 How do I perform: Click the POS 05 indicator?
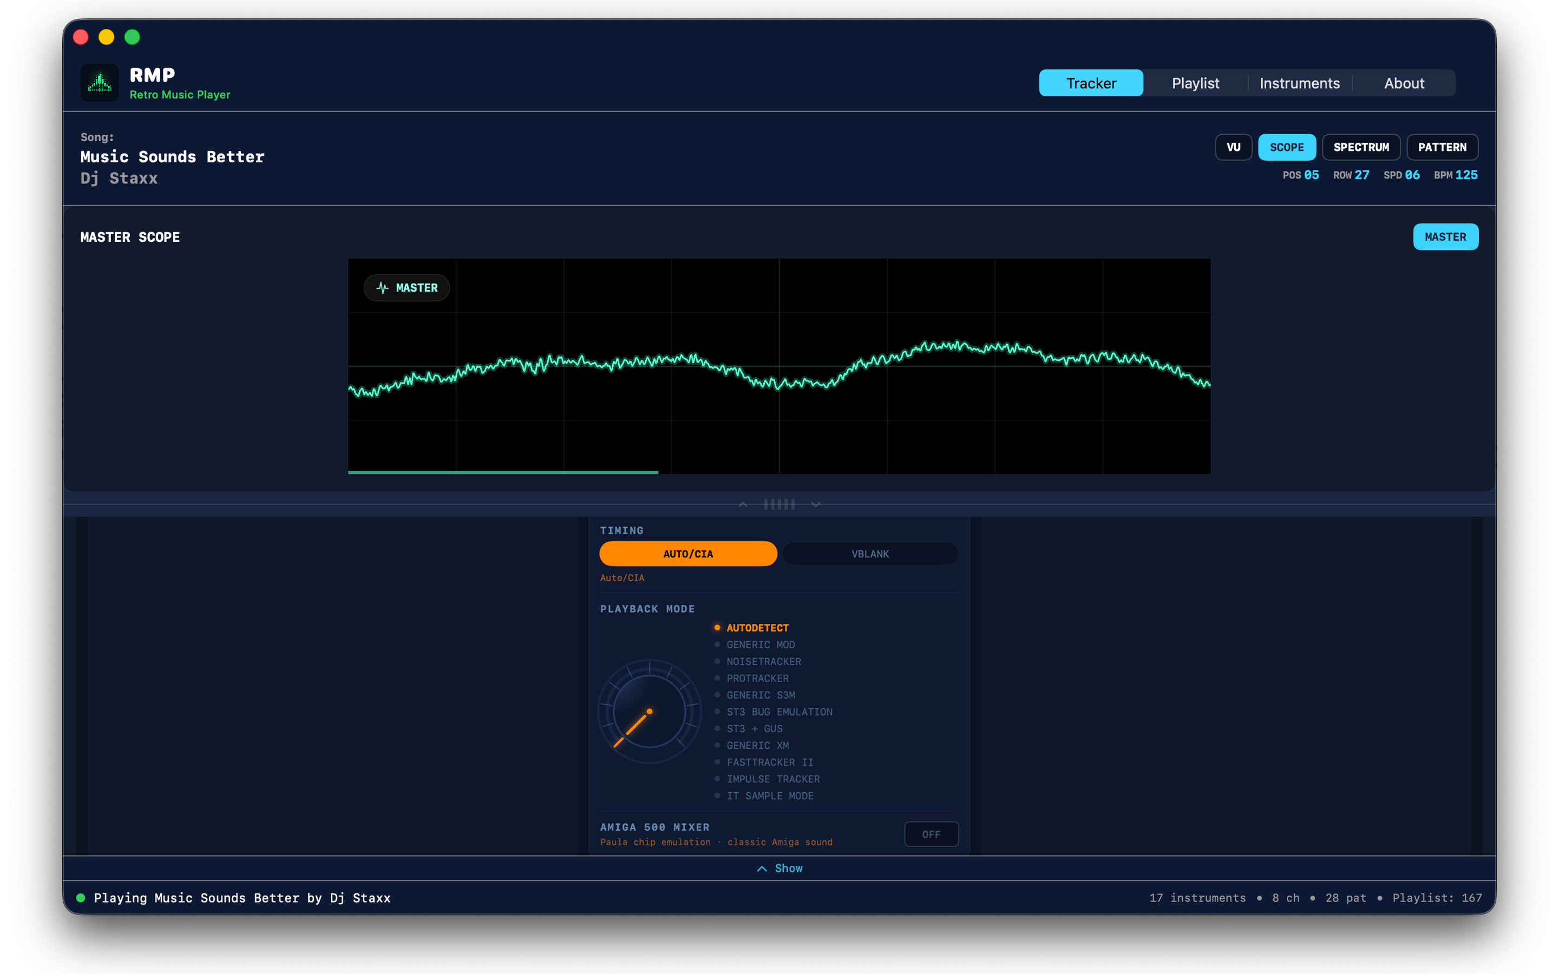pyautogui.click(x=1300, y=175)
